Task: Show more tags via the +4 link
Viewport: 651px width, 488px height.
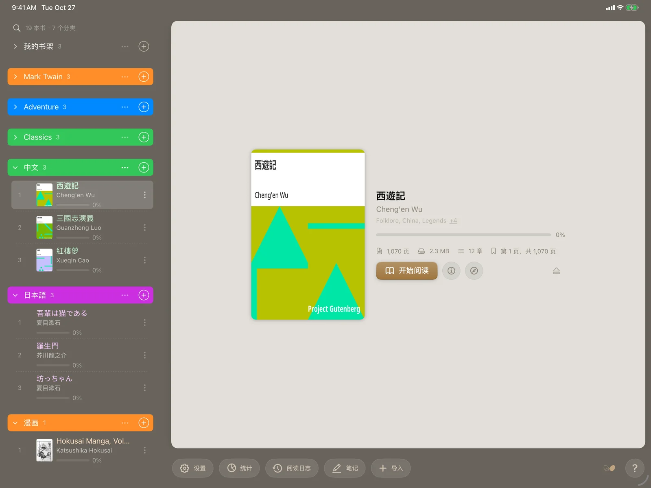Action: click(453, 221)
